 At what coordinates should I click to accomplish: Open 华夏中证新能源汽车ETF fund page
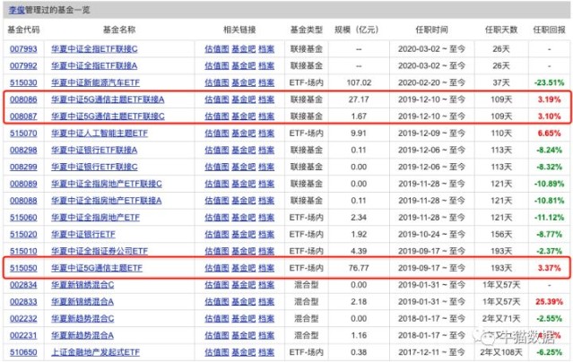point(95,82)
